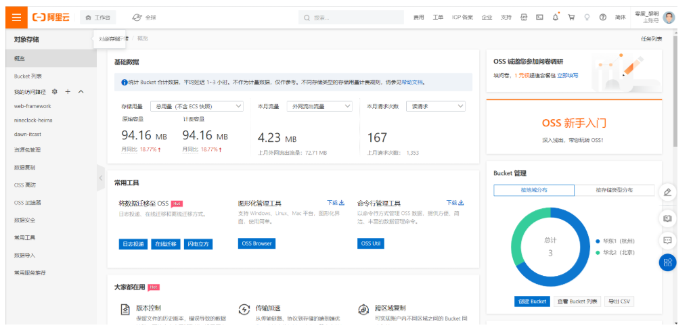Open the 本月请求次数 dropdown
The width and height of the screenshot is (693, 336).
[436, 106]
